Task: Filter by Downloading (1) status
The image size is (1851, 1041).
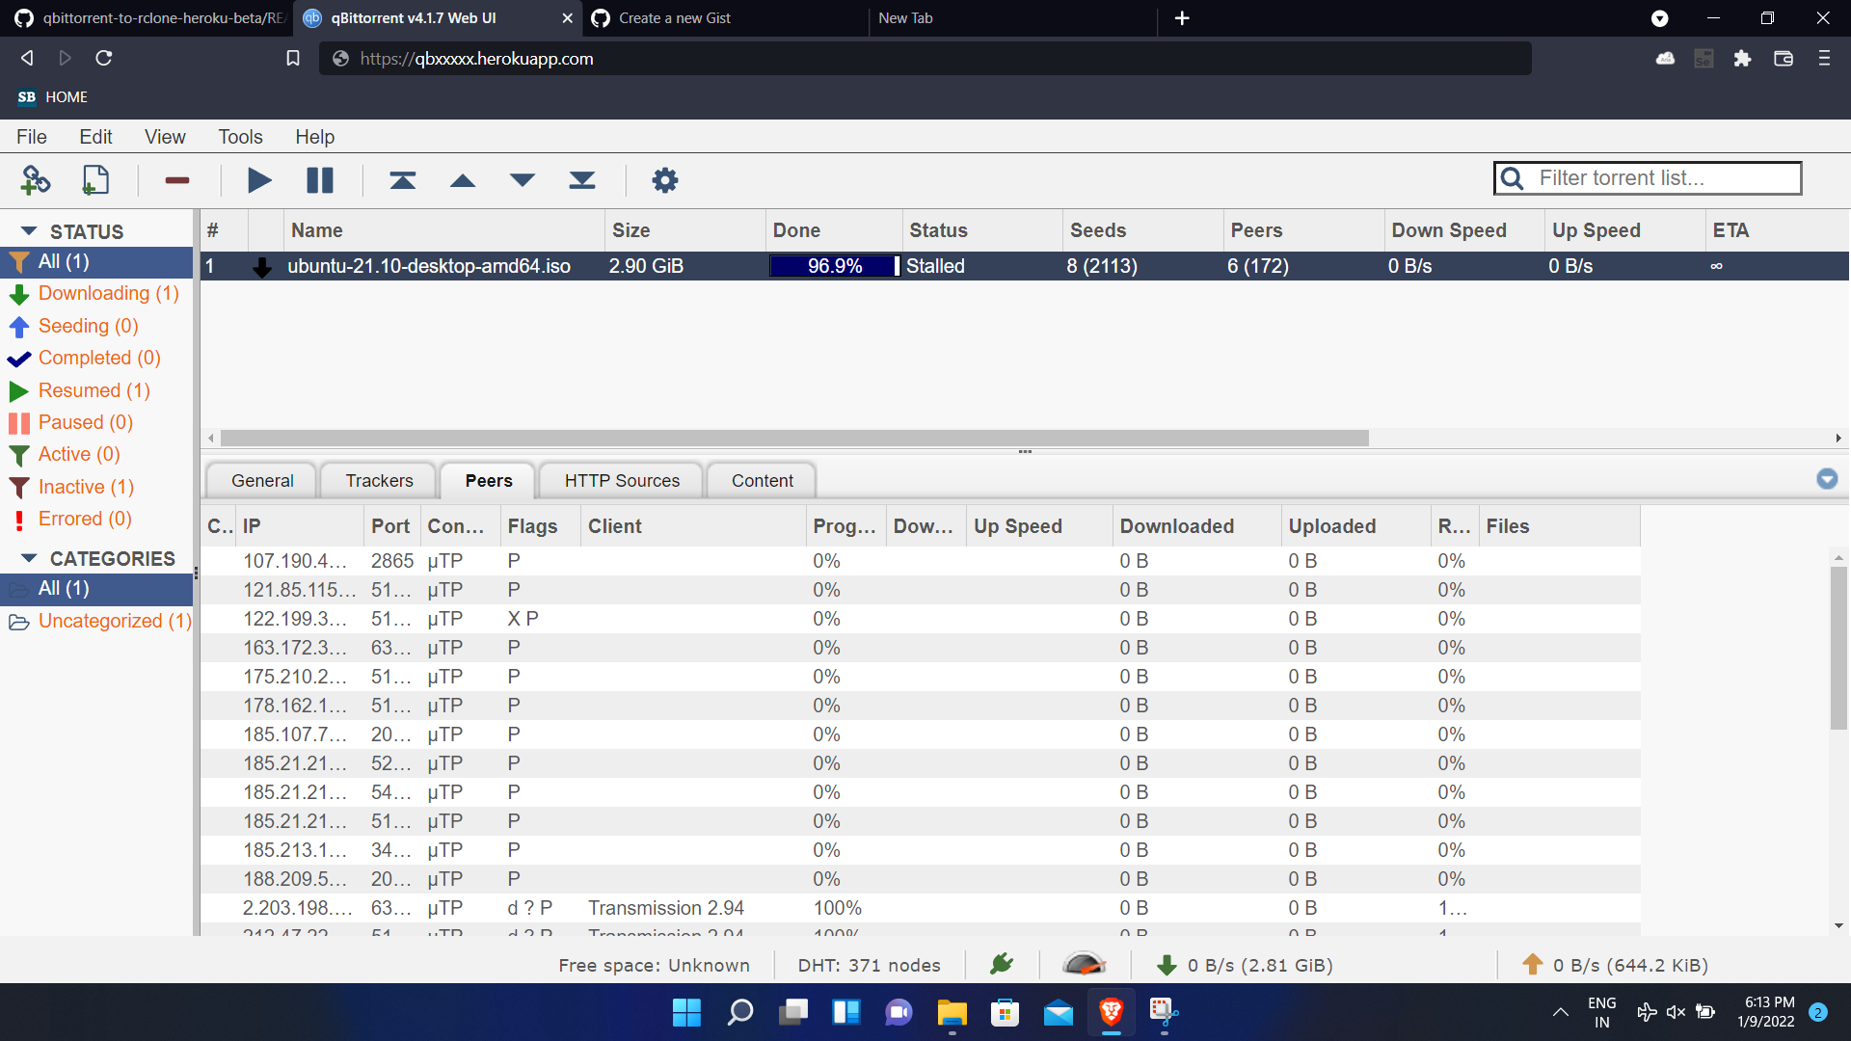Action: coord(108,293)
